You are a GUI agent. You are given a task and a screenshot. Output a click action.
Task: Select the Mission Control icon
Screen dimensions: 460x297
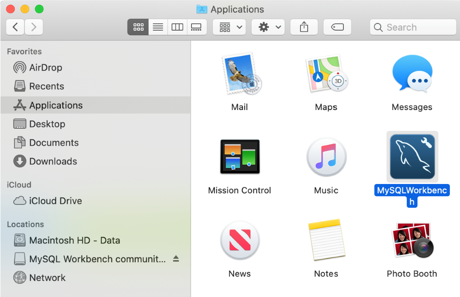(x=240, y=156)
